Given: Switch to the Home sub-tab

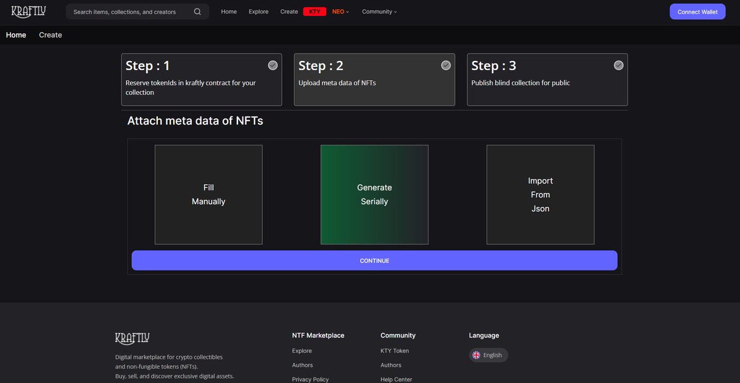Looking at the screenshot, I should [16, 35].
